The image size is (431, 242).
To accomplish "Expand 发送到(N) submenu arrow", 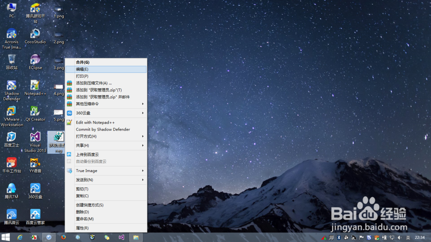I will coord(143,180).
